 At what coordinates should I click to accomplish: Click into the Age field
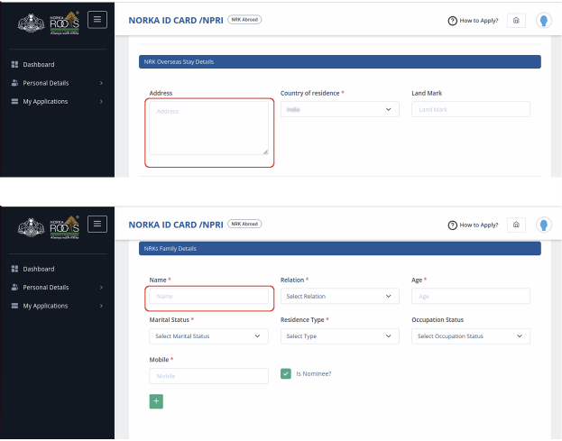click(x=471, y=297)
